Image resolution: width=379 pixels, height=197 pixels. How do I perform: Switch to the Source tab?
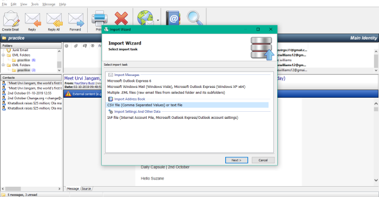[x=86, y=188]
